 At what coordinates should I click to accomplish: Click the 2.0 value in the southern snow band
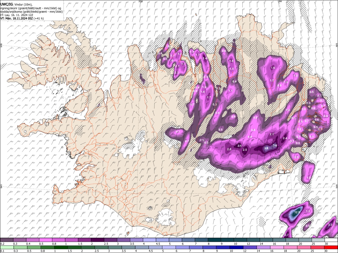click(x=229, y=149)
